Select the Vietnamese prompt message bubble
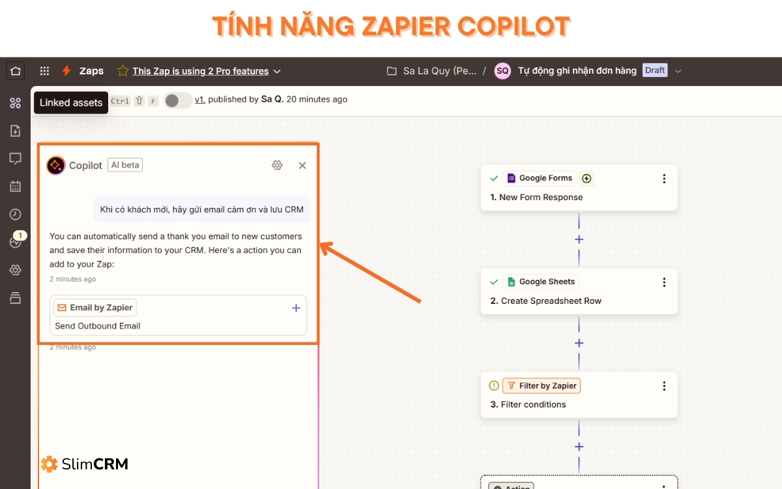The height and width of the screenshot is (489, 782). tap(202, 209)
